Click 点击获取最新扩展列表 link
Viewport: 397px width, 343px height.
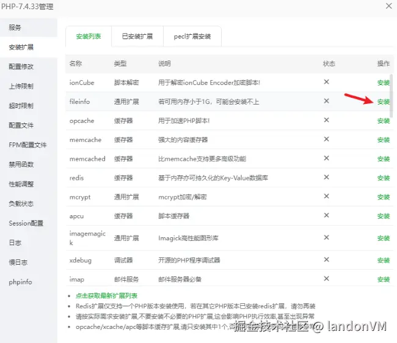click(x=106, y=295)
